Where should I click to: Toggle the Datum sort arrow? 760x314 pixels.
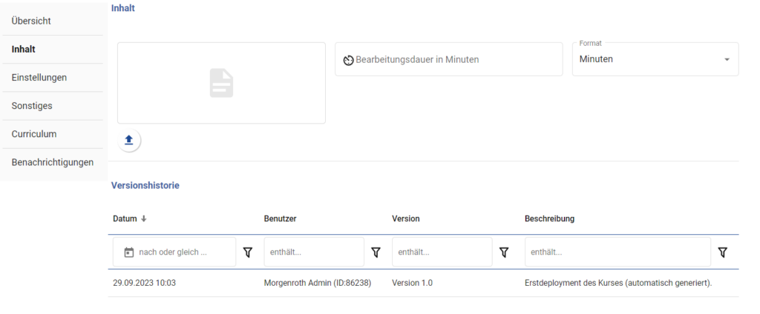point(143,218)
